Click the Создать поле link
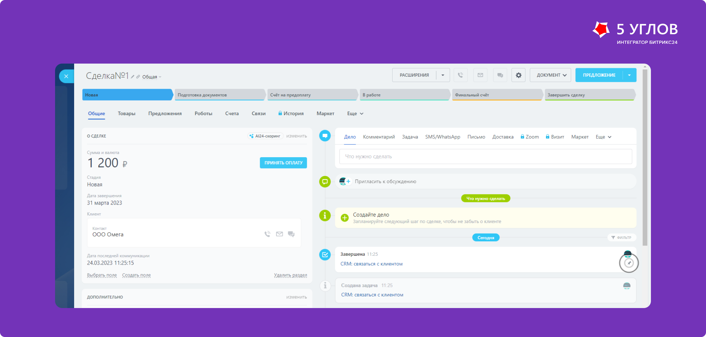 pos(136,275)
